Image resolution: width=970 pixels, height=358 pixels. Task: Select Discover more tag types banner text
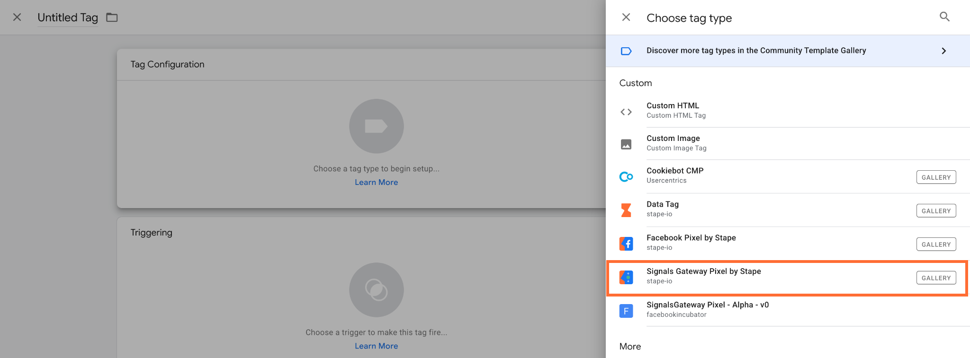point(756,51)
